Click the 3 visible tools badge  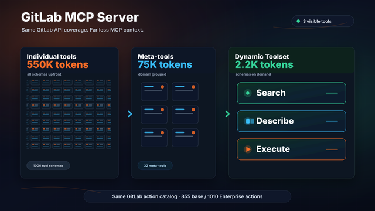tap(323, 21)
